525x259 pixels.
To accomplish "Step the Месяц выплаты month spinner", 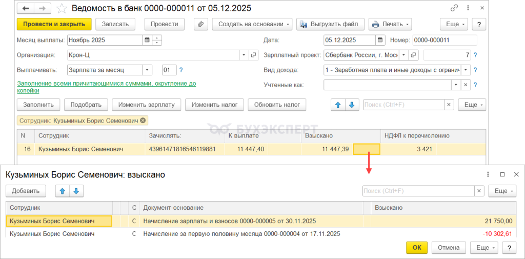I will click(x=157, y=40).
